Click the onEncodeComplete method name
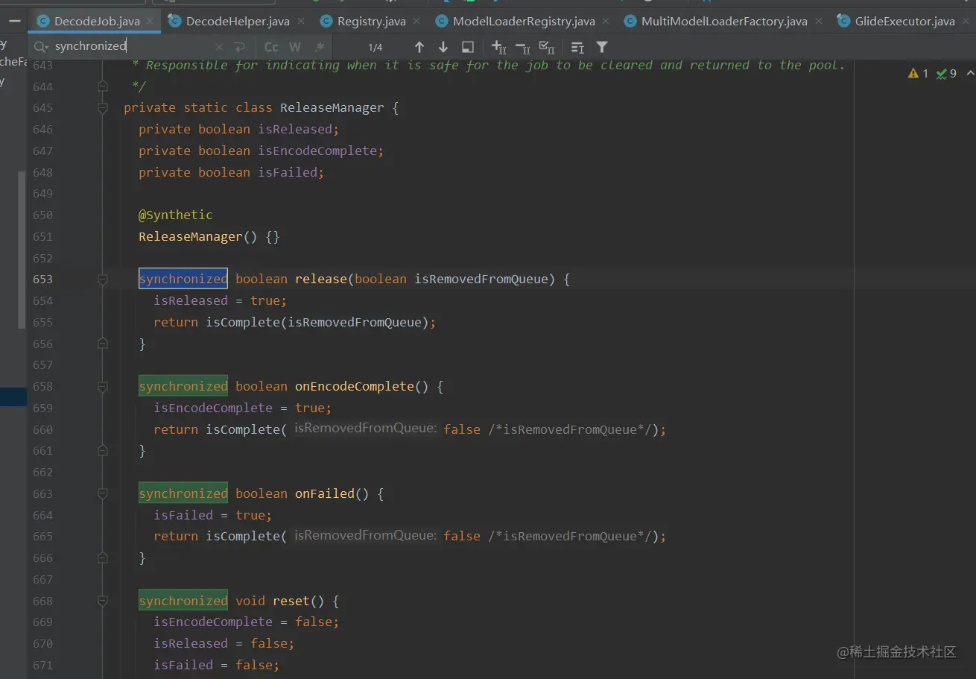 click(x=355, y=386)
